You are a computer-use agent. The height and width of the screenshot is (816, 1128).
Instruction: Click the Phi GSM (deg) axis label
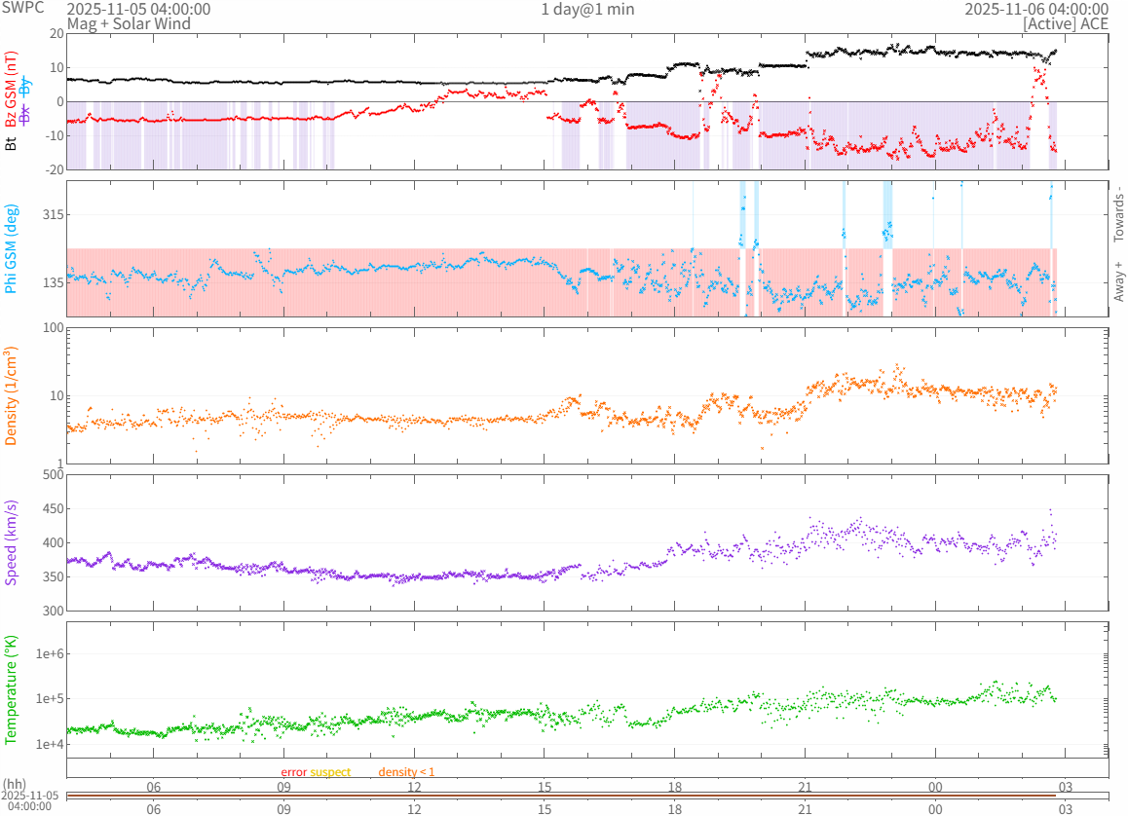click(12, 248)
